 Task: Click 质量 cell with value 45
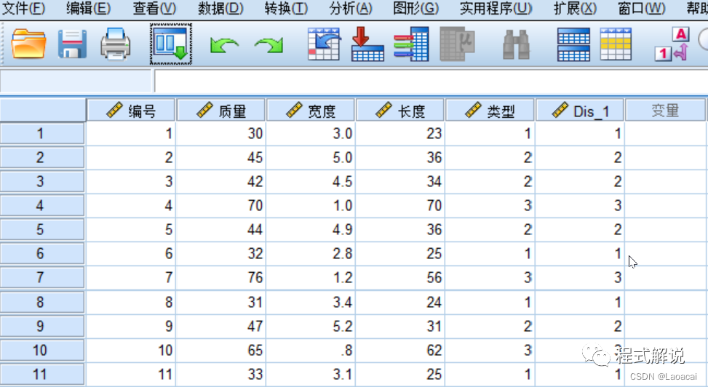click(x=220, y=158)
